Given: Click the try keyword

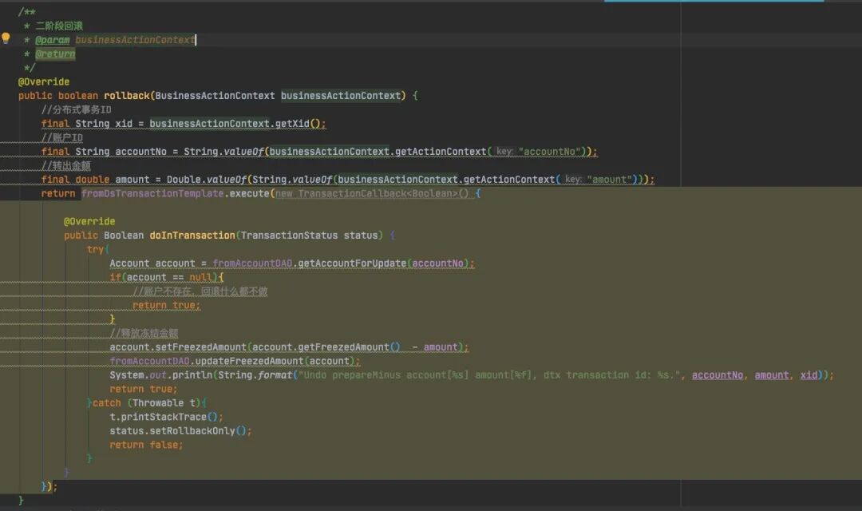Looking at the screenshot, I should pyautogui.click(x=95, y=249).
